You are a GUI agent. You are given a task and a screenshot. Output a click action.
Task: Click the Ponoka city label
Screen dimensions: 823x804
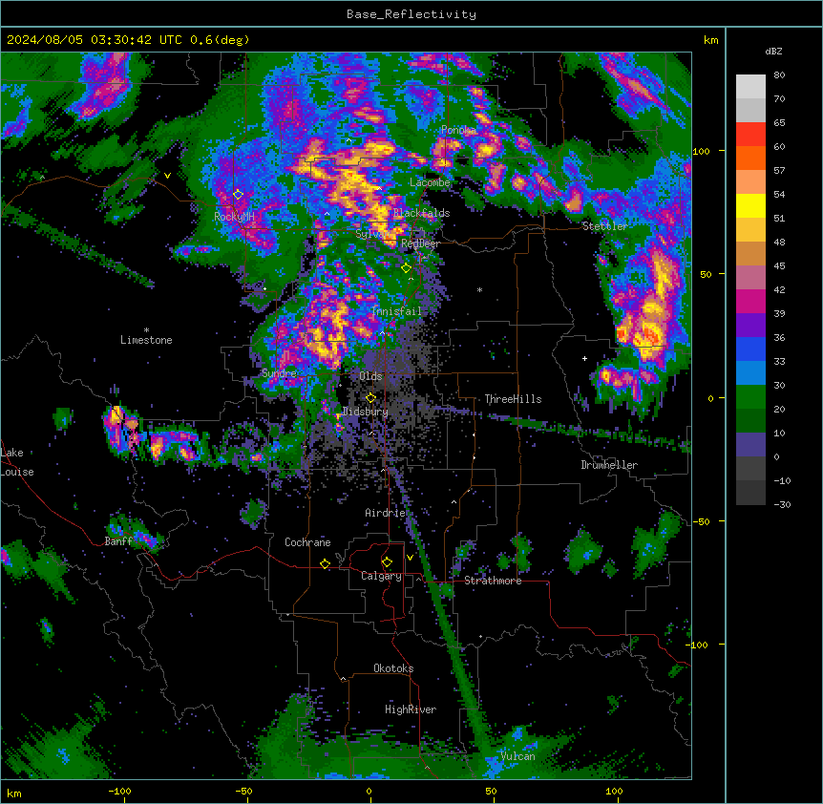(458, 130)
